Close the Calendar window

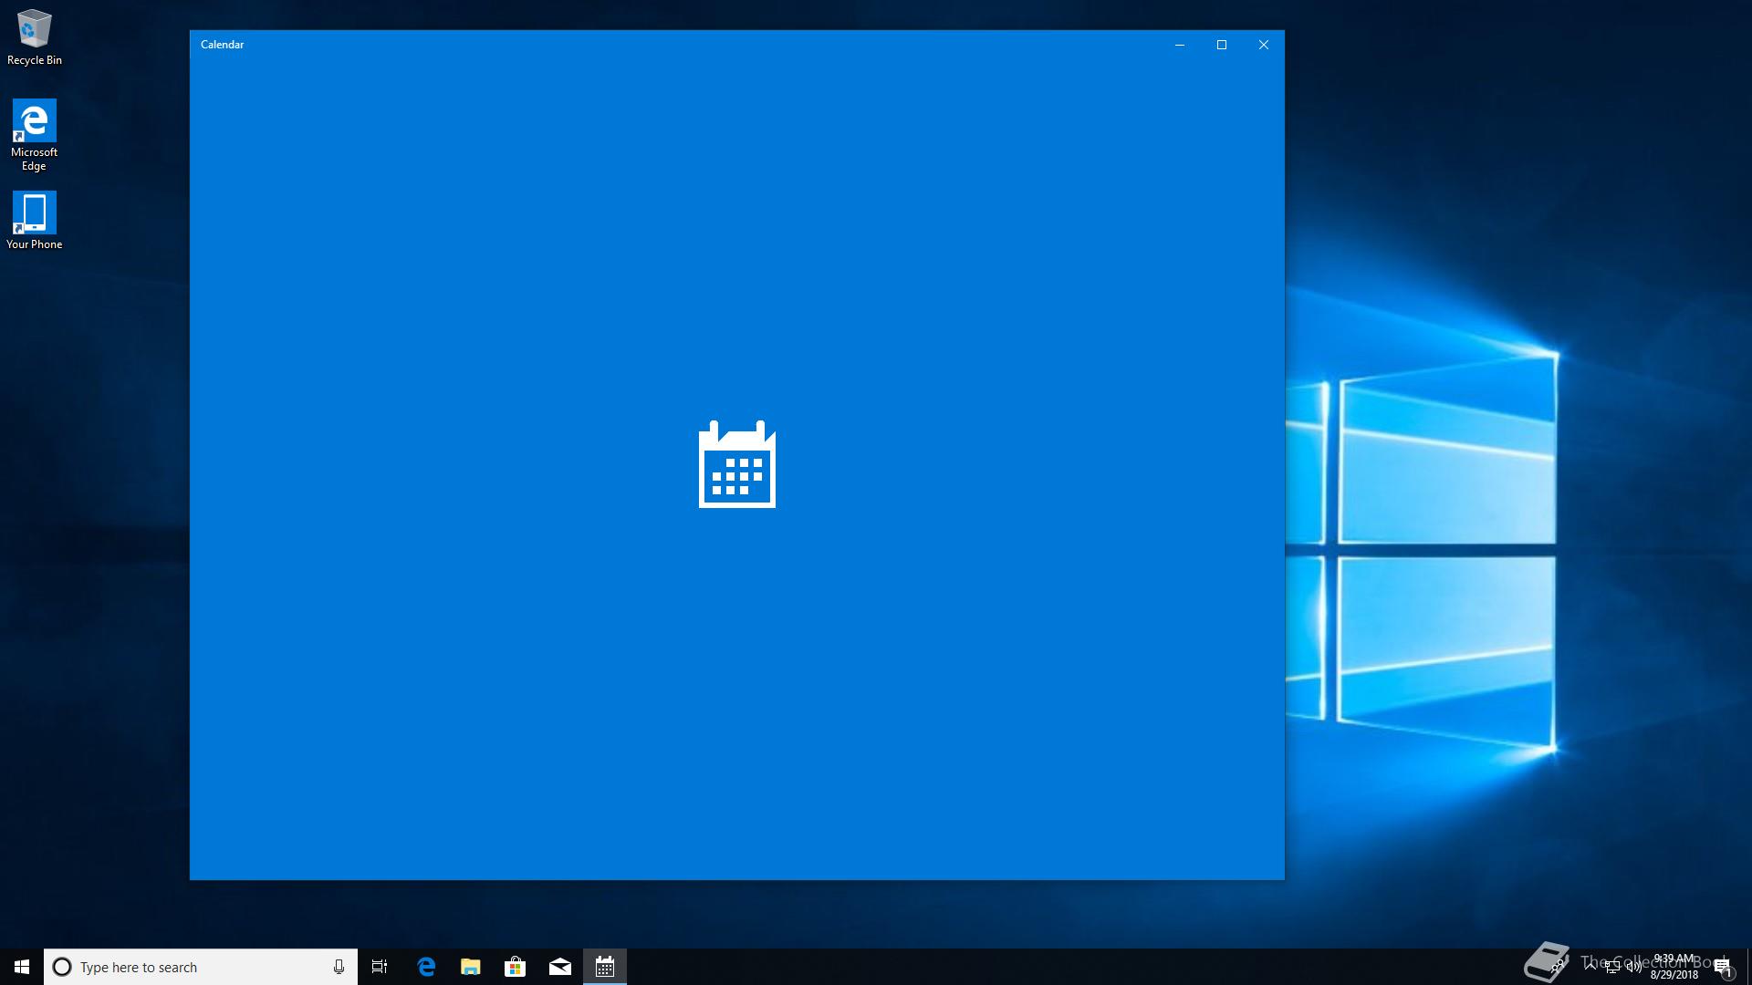1264,45
